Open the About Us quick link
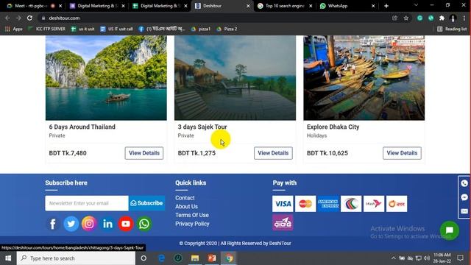 pos(186,206)
